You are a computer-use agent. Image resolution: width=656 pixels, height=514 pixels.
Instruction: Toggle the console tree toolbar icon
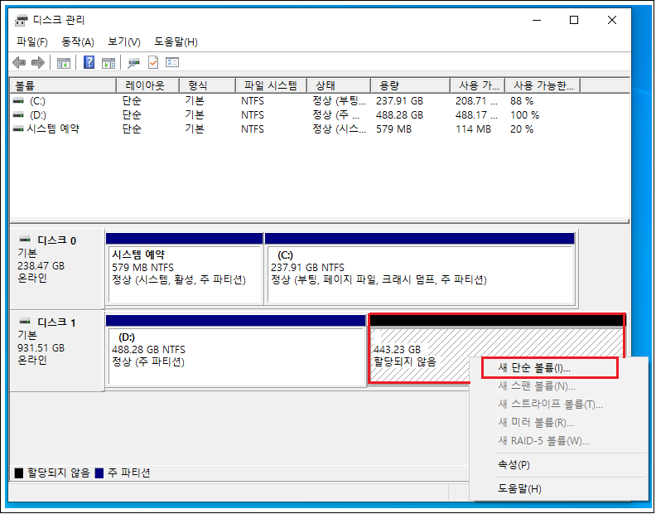pyautogui.click(x=64, y=63)
